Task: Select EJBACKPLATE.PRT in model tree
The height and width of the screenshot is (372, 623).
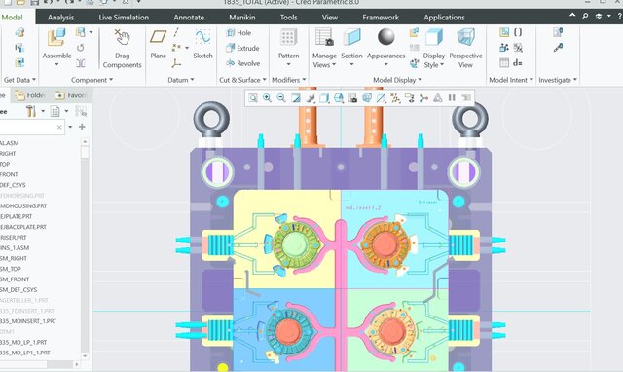Action: (x=23, y=227)
